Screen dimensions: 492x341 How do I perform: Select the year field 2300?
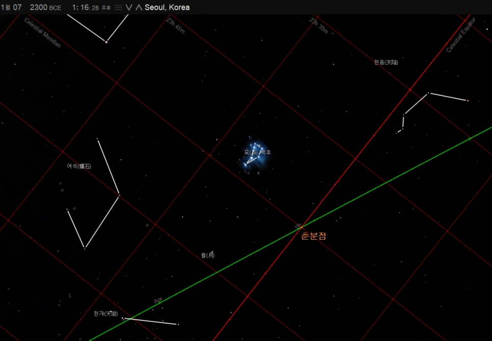click(x=39, y=8)
